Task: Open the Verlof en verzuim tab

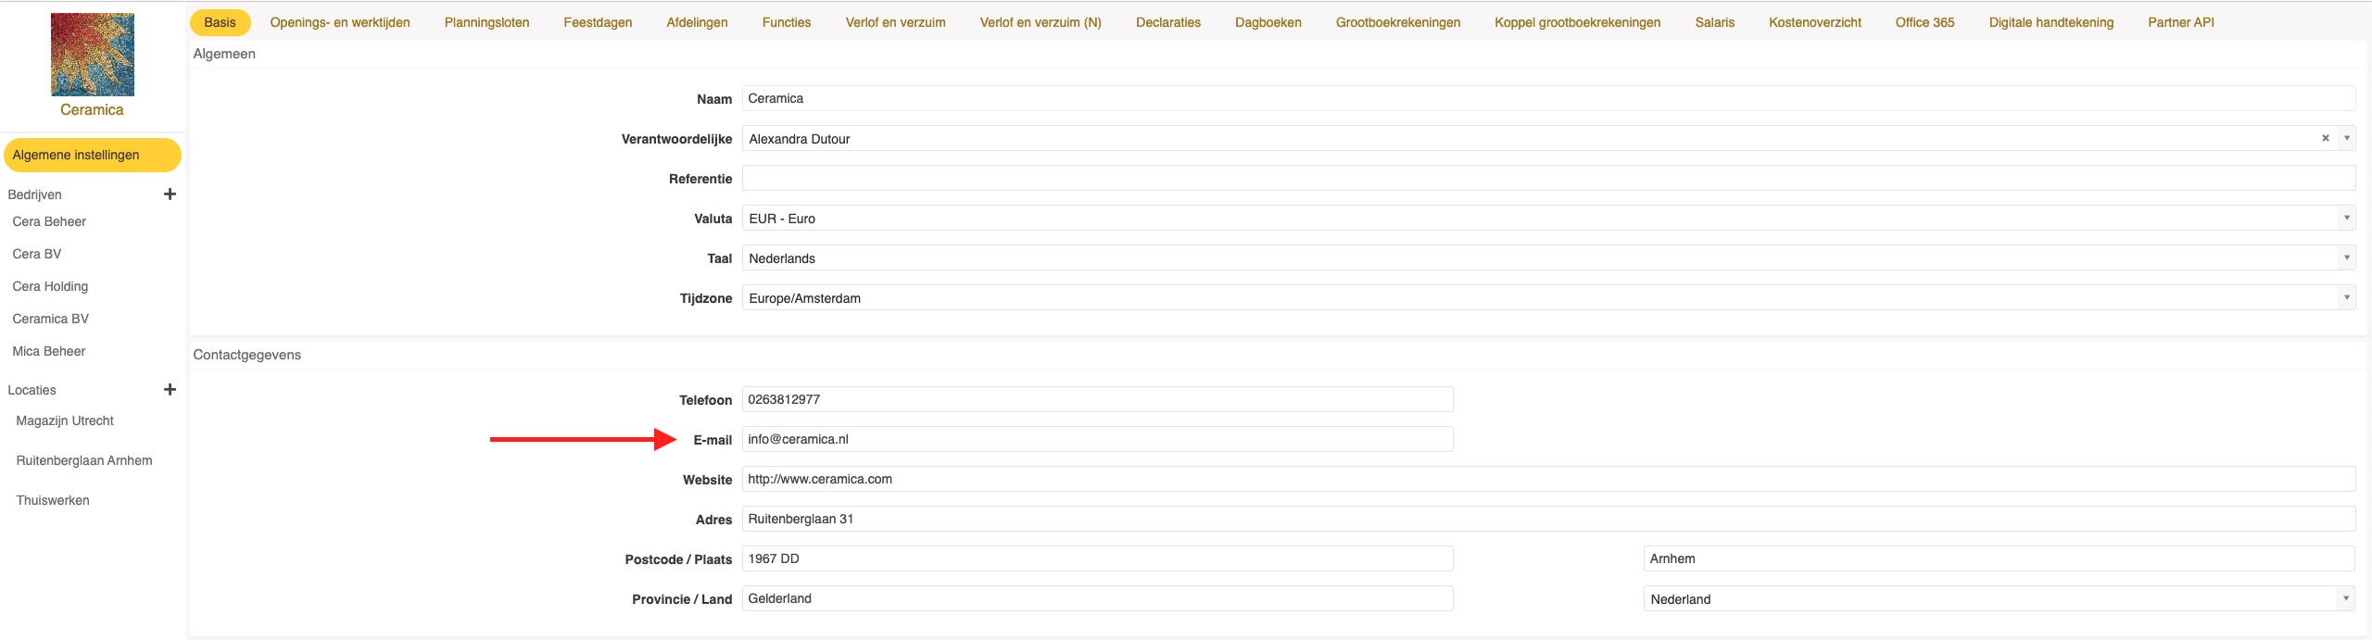Action: pos(896,22)
